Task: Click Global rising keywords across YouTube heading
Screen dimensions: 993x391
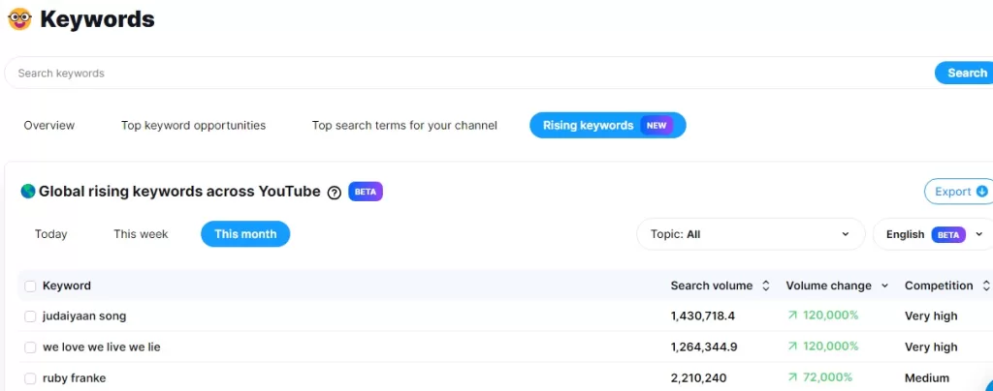Action: (179, 192)
